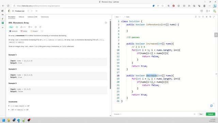Image resolution: width=218 pixels, height=123 pixels.
Task: Open browser profile account icon
Action: click(204, 6)
